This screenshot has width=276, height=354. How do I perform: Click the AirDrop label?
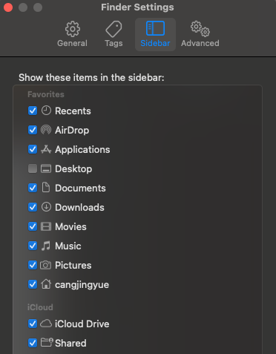point(72,130)
